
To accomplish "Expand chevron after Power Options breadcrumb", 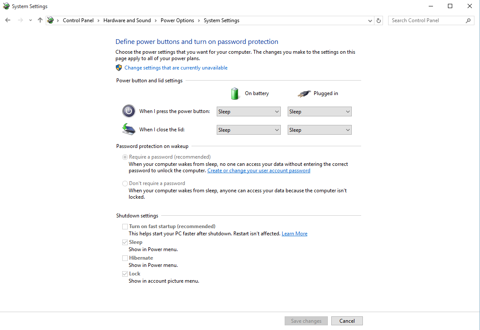I will click(199, 20).
